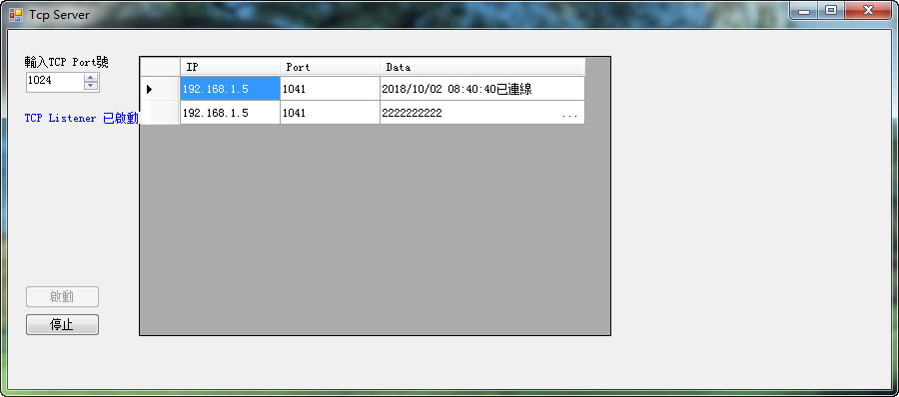Click the TCP port number input field

click(55, 82)
